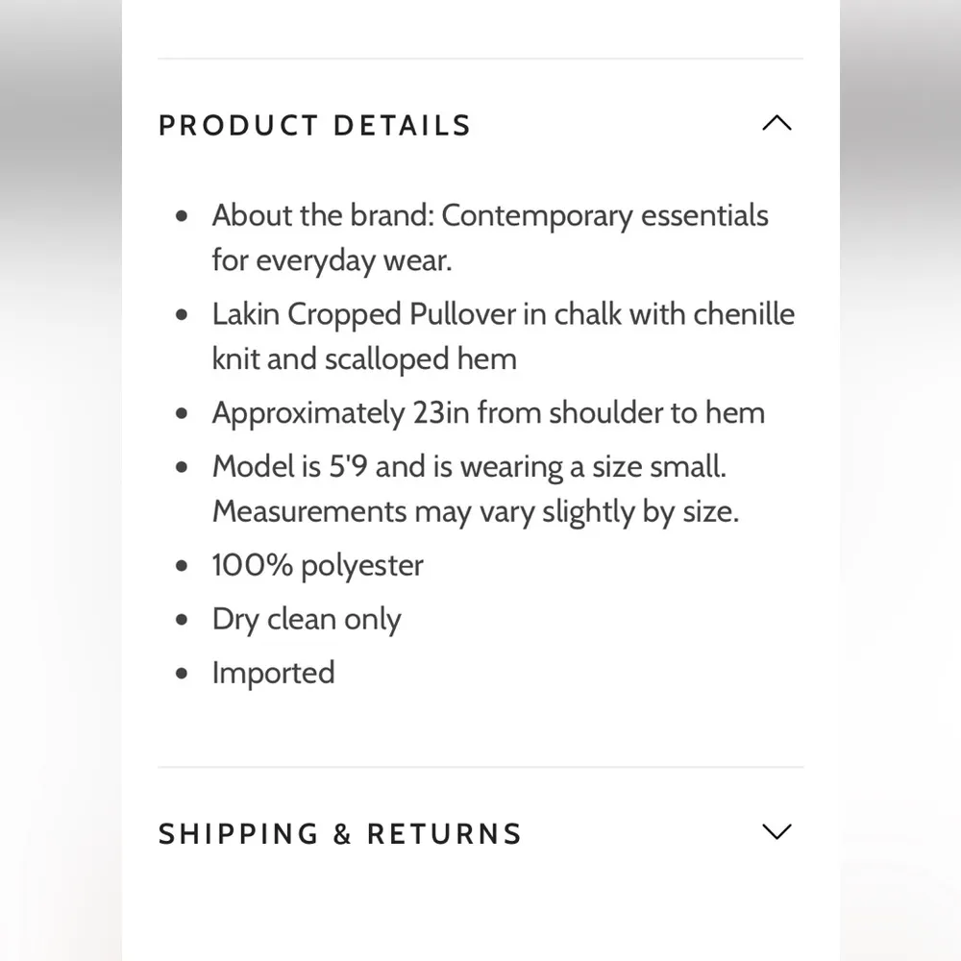
Task: Click the bullet beside 'Dry clean only'
Action: (x=183, y=621)
